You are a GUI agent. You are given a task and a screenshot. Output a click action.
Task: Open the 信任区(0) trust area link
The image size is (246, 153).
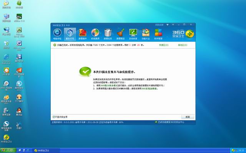tap(183, 45)
